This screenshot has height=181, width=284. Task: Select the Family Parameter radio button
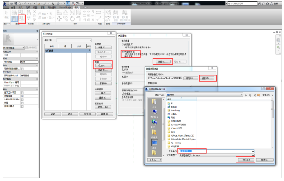click(x=123, y=44)
